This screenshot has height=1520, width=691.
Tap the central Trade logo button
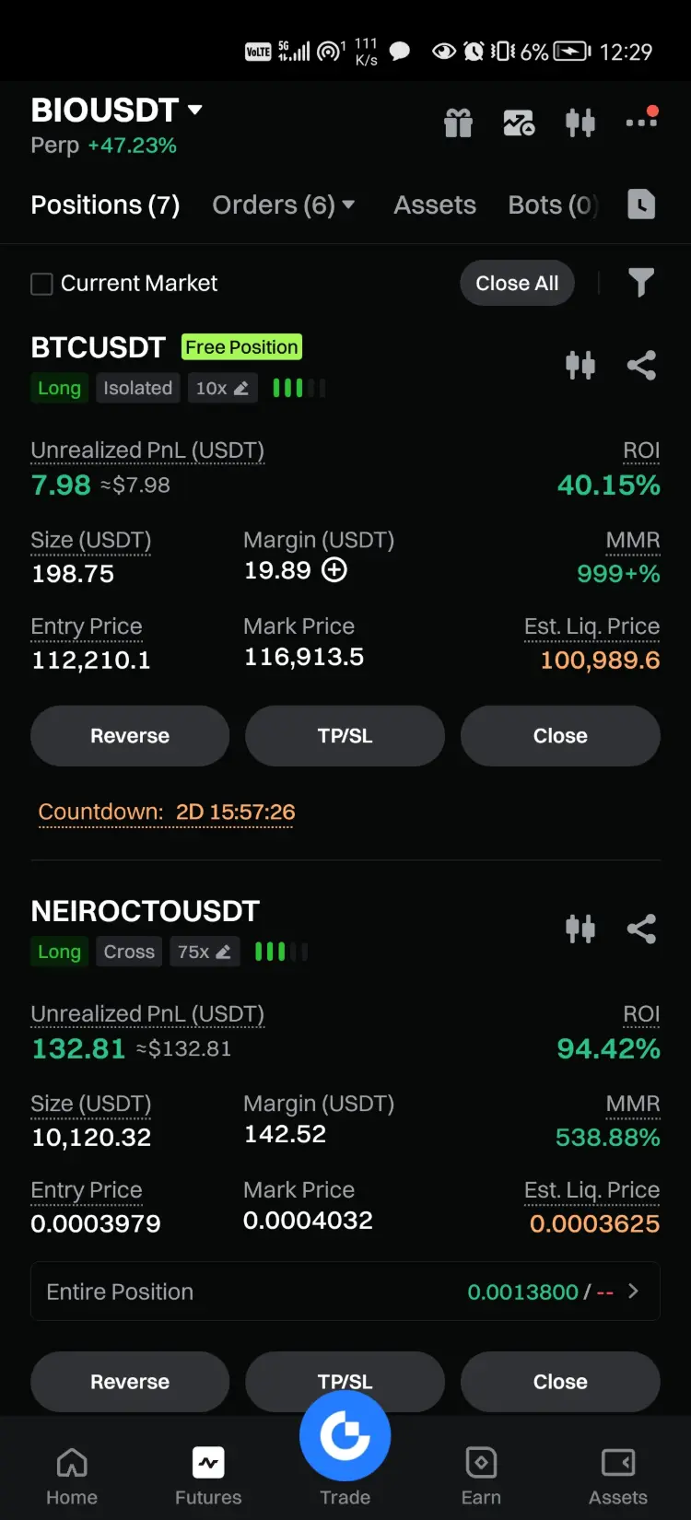tap(345, 1435)
